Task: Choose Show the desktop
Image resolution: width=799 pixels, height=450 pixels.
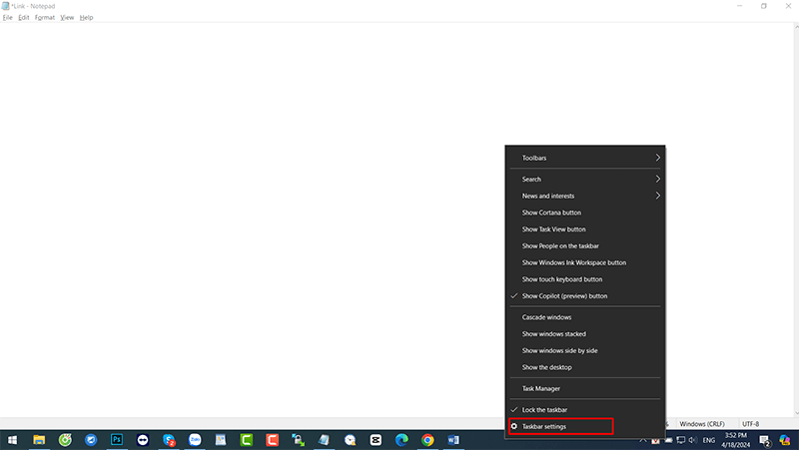Action: pyautogui.click(x=585, y=367)
